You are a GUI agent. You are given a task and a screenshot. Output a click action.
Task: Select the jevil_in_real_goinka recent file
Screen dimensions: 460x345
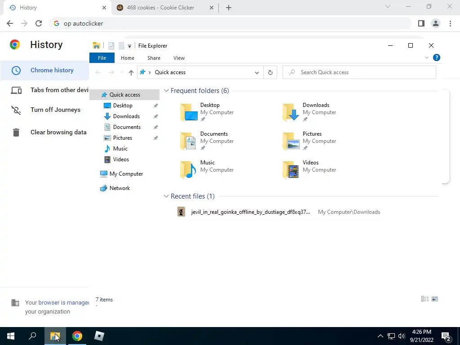point(250,212)
